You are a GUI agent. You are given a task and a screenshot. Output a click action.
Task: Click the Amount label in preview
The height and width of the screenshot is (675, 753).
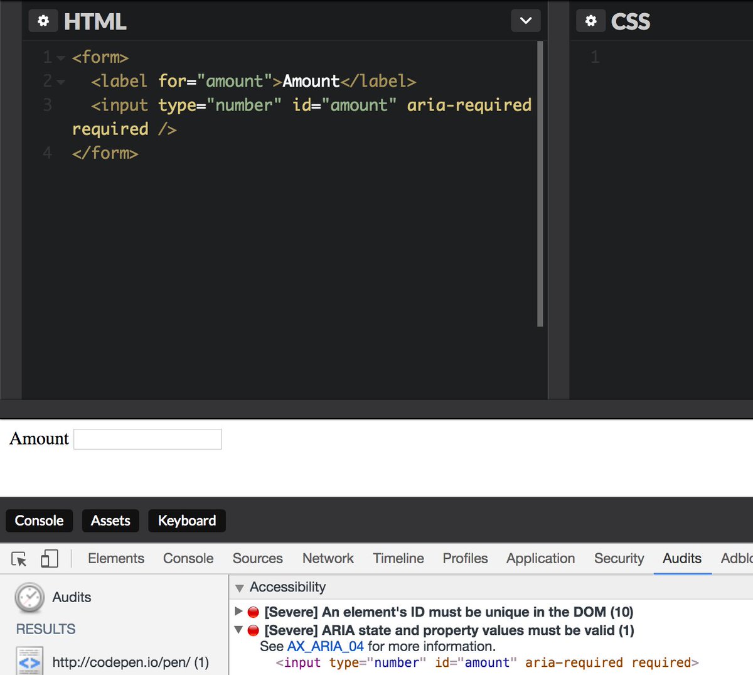(39, 438)
